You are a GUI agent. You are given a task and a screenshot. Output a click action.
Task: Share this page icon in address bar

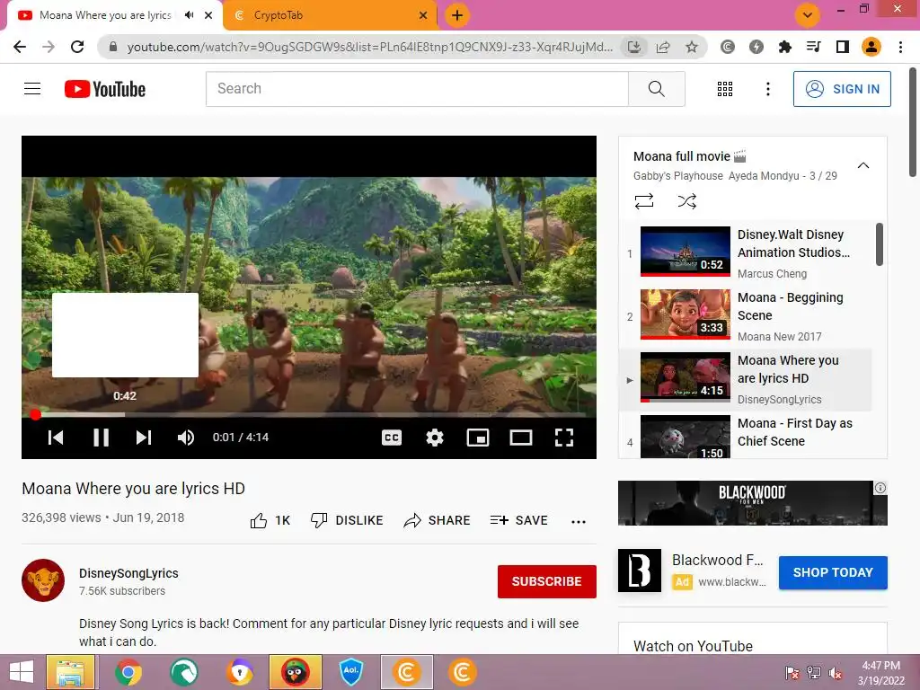click(663, 47)
